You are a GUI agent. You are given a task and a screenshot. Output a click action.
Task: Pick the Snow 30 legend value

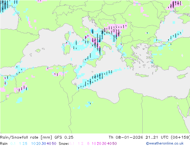pos(104,144)
